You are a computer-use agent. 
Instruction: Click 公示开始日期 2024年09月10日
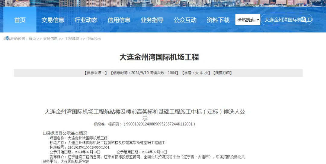pyautogui.click(x=75, y=152)
